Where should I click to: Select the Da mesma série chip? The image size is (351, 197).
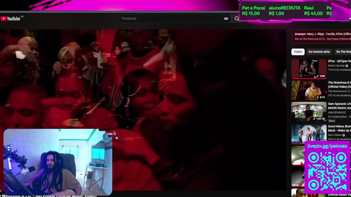tap(319, 52)
